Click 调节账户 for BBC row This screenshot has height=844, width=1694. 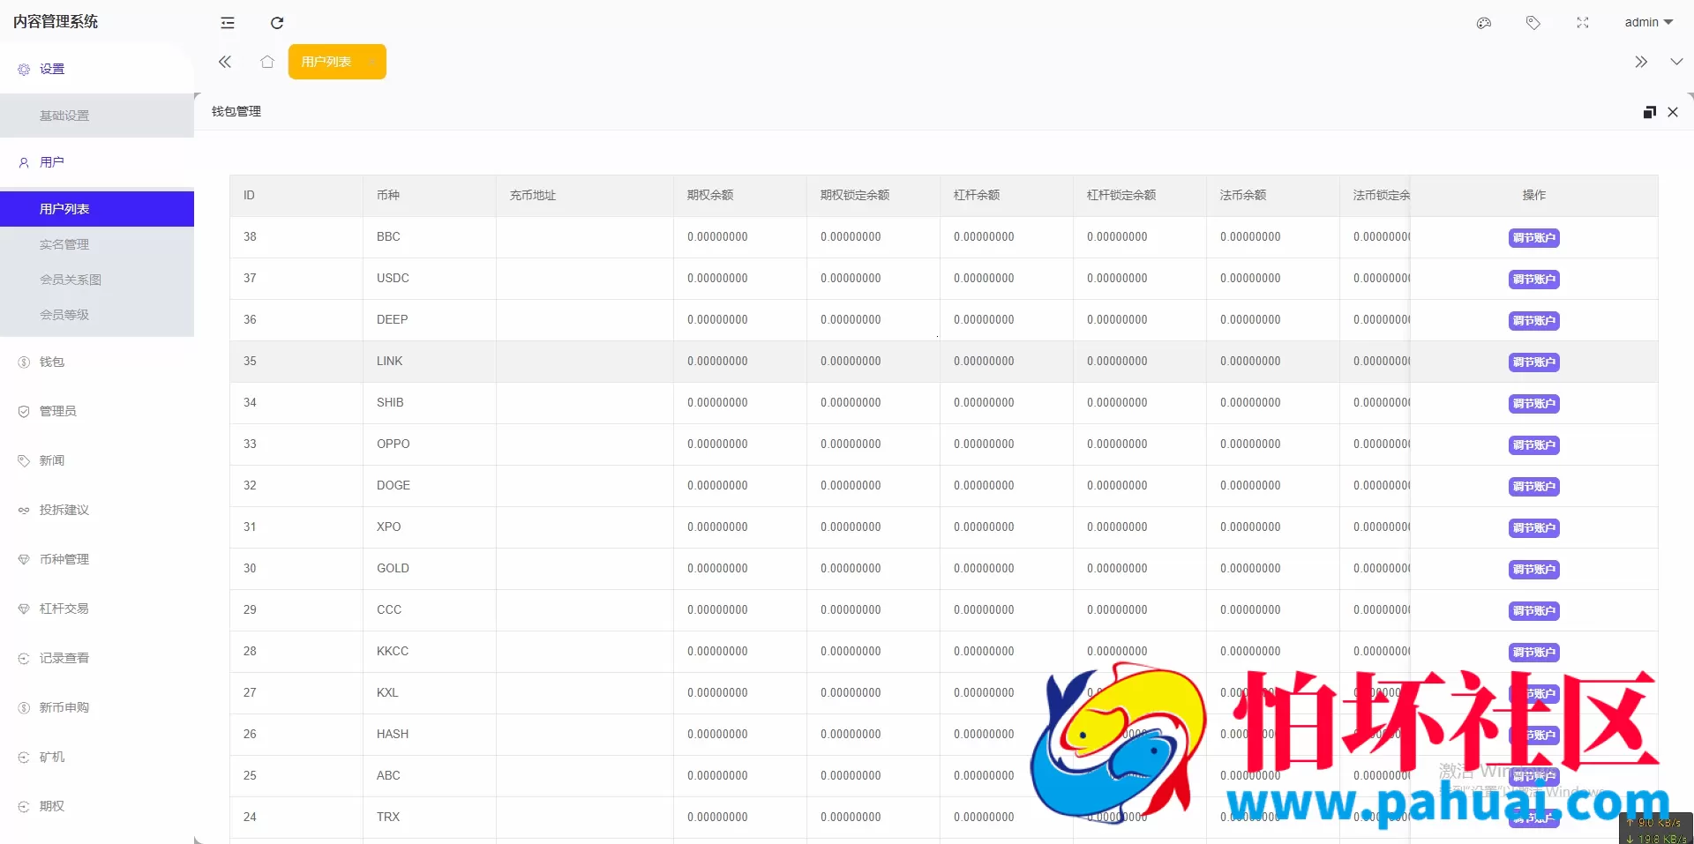pos(1533,238)
